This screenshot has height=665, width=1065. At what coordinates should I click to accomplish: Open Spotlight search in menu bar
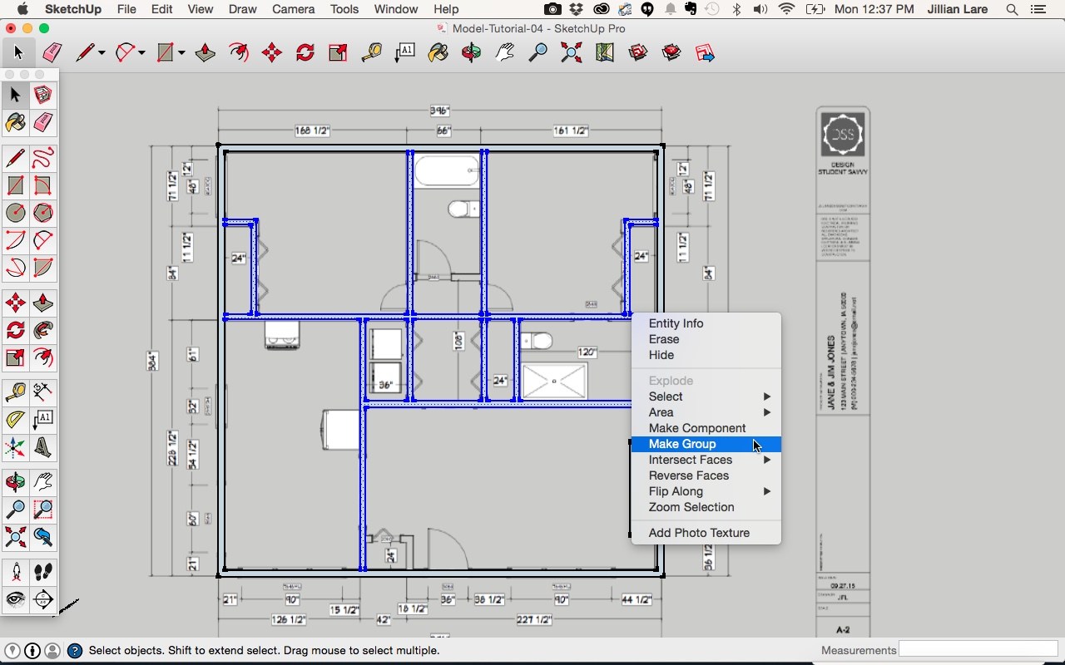coord(1012,9)
